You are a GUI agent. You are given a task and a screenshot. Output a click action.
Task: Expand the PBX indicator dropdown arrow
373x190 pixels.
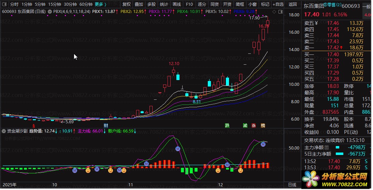50,12
